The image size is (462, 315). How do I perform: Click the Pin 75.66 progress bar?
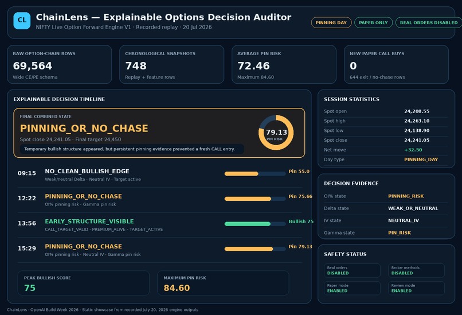point(255,199)
